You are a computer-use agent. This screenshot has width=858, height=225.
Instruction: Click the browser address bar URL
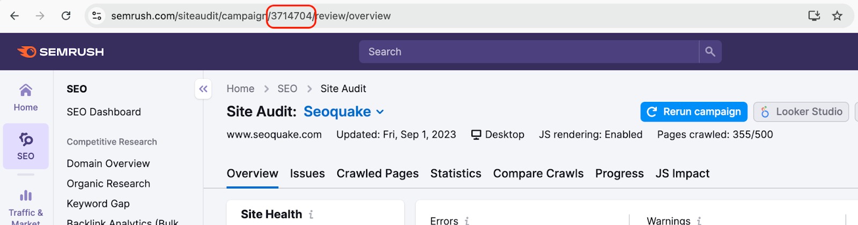coord(251,16)
